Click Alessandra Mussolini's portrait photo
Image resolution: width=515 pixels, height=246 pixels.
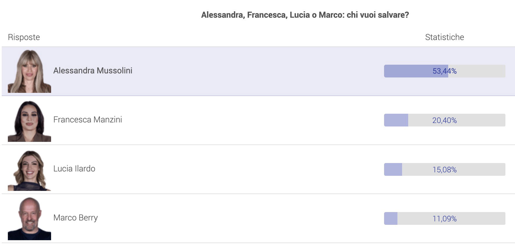29,71
